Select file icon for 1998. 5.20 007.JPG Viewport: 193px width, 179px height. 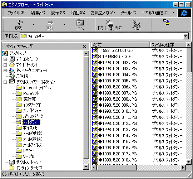95,93
